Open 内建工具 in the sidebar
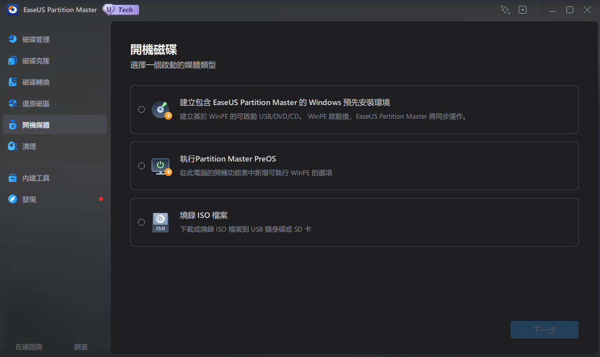This screenshot has height=357, width=600. coord(55,178)
